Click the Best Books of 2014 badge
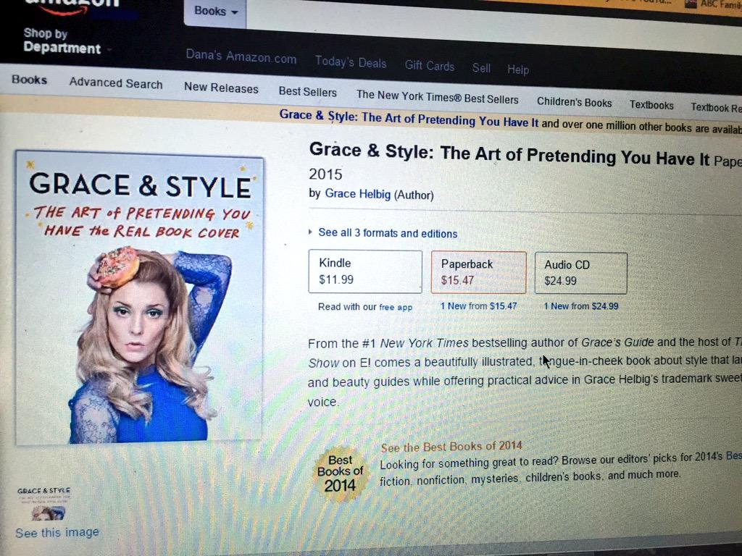 point(341,473)
